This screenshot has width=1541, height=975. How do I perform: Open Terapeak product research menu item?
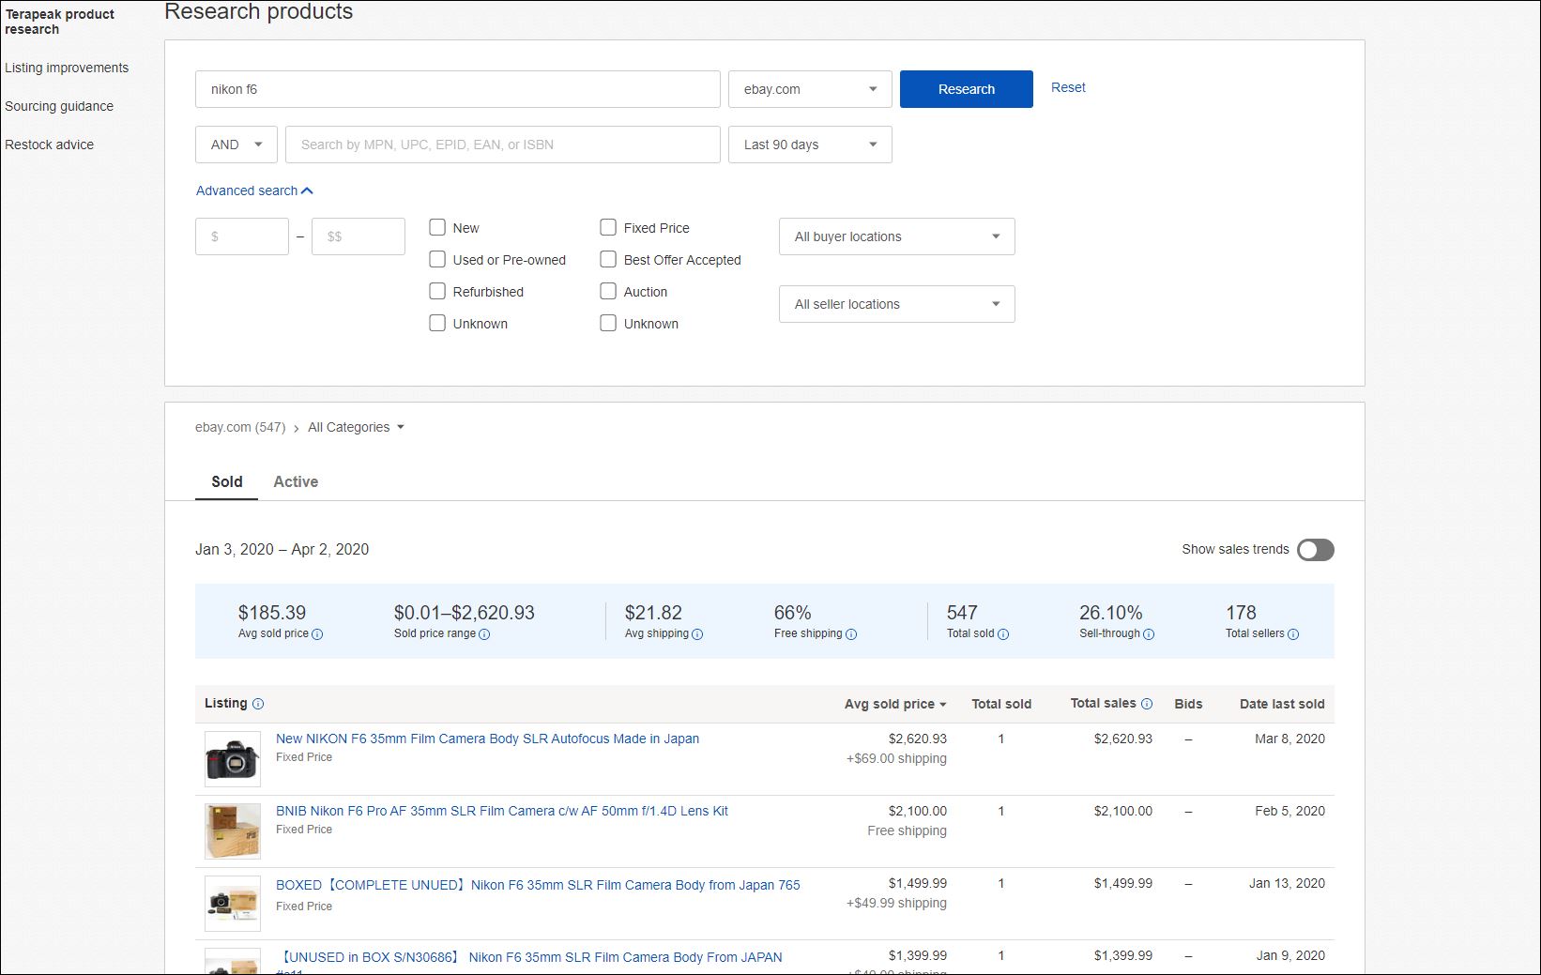point(60,22)
